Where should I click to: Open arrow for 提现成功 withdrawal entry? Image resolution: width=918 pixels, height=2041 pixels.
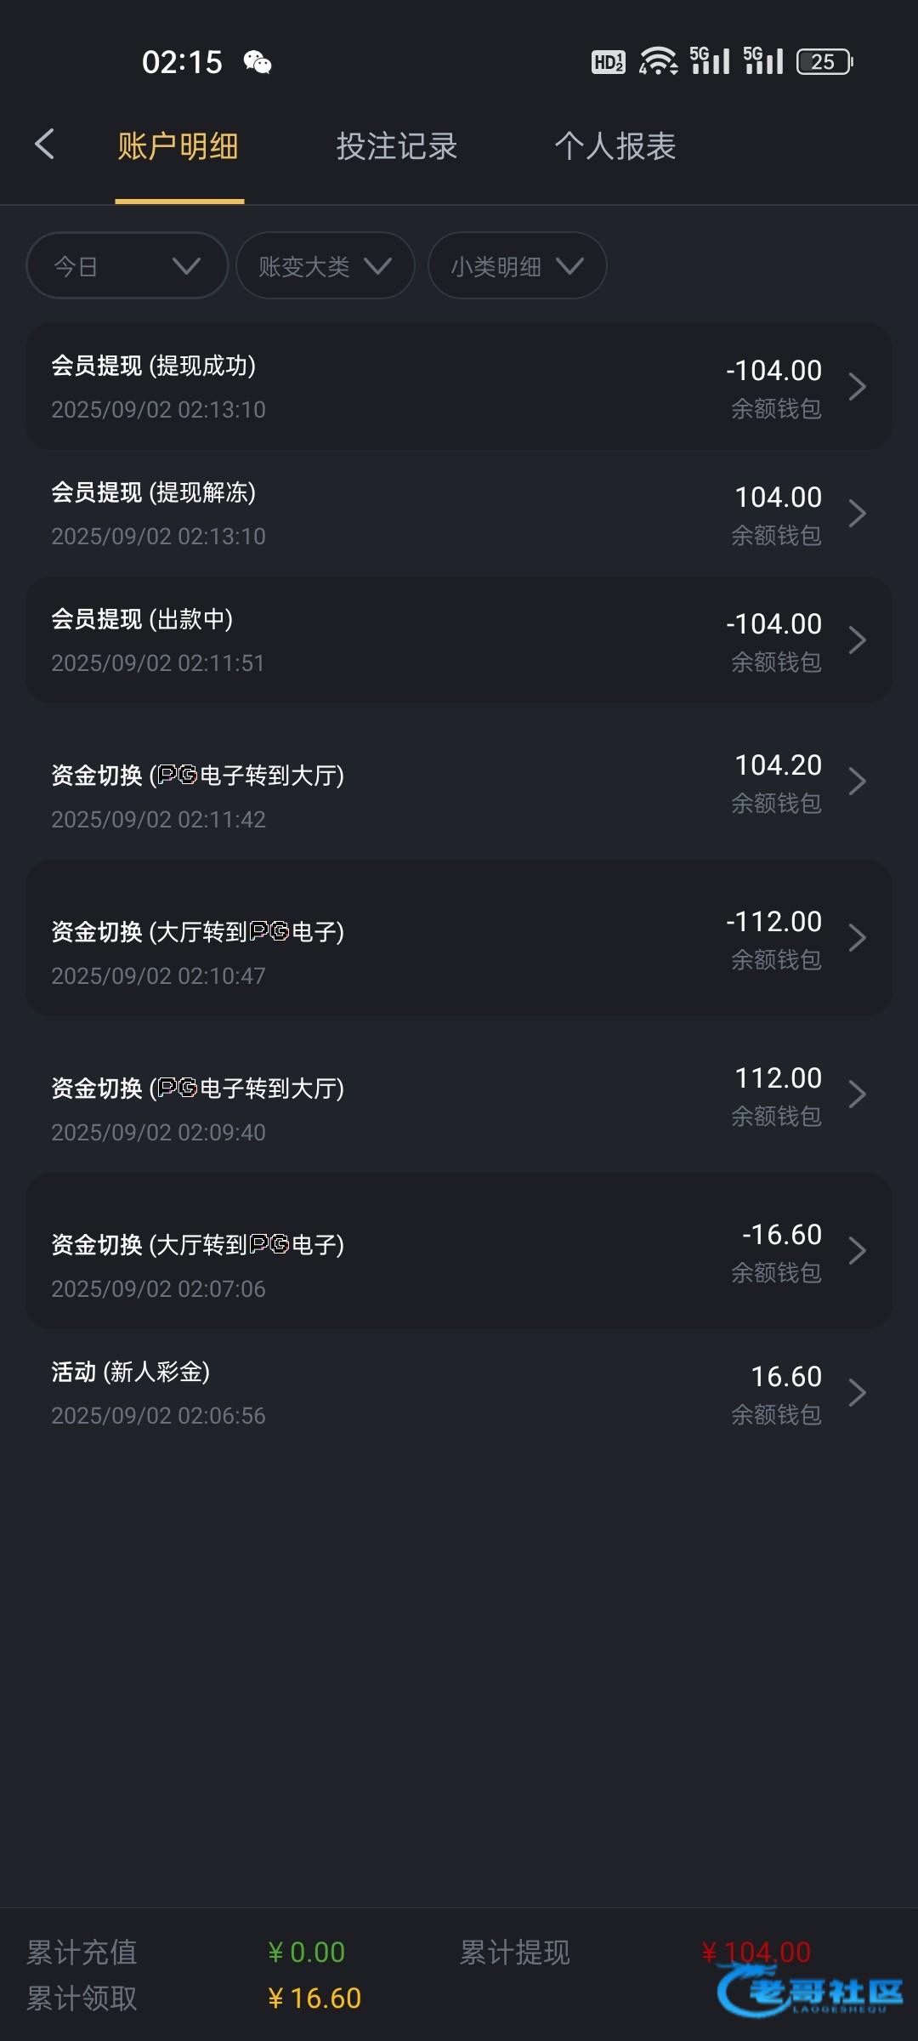coord(857,387)
